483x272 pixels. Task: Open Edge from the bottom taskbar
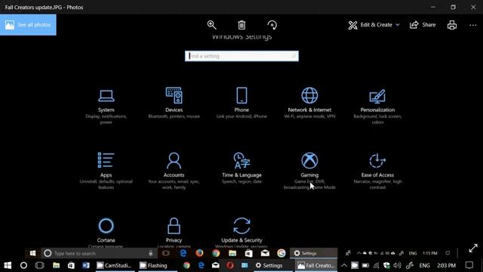pyautogui.click(x=202, y=265)
